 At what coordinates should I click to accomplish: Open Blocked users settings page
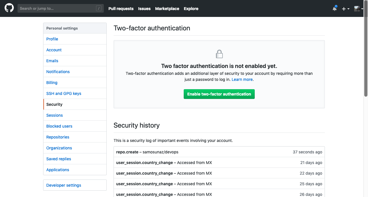59,126
